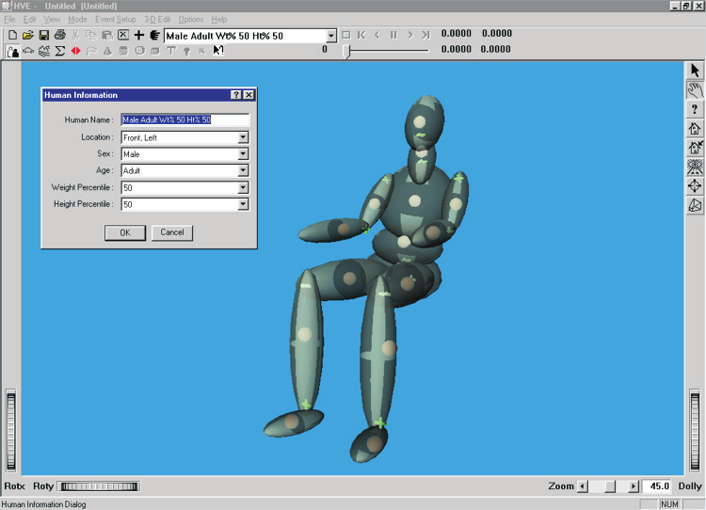The image size is (706, 510).
Task: Click the Roty rotation slider
Action: pyautogui.click(x=99, y=486)
